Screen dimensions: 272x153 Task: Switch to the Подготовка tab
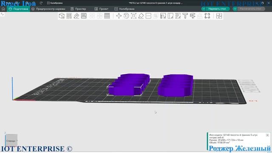18,9
